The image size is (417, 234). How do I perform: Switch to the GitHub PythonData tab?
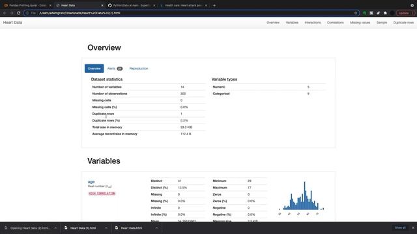tap(132, 5)
